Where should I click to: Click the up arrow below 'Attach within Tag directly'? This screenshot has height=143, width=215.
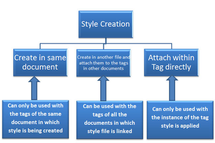click(172, 88)
